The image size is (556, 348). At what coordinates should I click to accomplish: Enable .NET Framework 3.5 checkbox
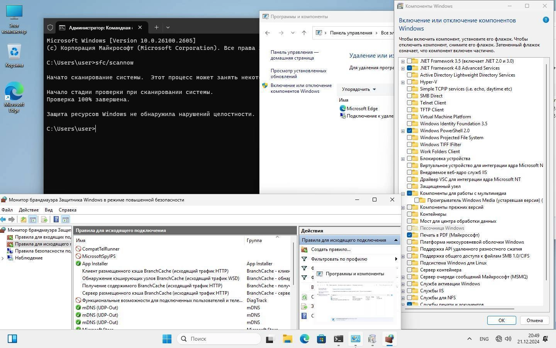pos(410,61)
